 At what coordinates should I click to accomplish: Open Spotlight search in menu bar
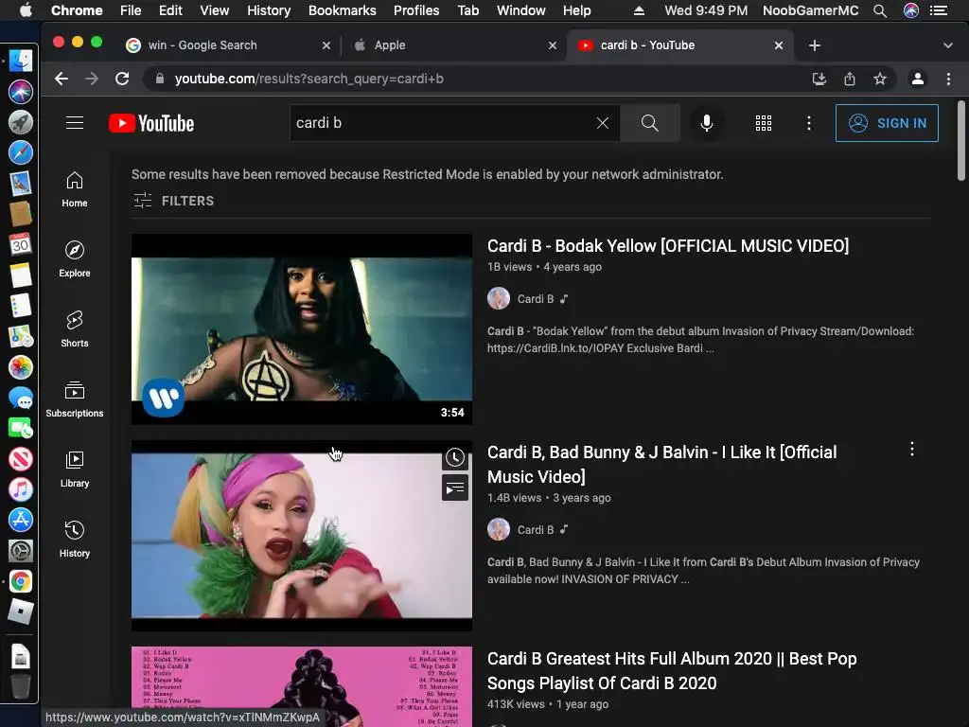click(x=880, y=10)
